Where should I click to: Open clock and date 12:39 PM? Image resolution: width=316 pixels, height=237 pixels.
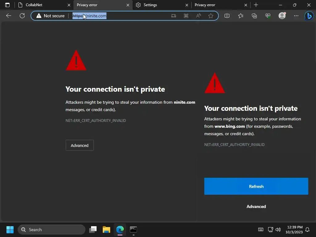pos(294,230)
